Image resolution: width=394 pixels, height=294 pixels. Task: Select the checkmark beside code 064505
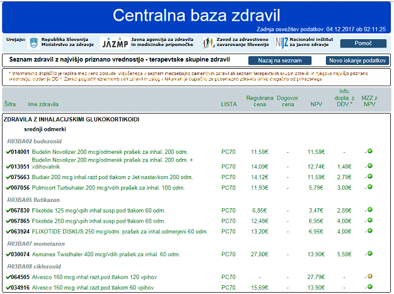click(8, 277)
